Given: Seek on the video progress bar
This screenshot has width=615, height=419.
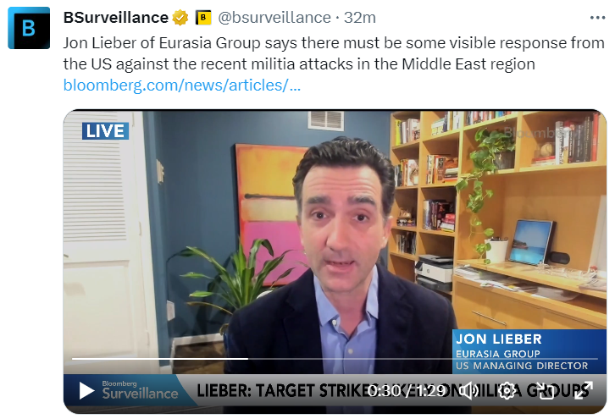Looking at the screenshot, I should (335, 359).
